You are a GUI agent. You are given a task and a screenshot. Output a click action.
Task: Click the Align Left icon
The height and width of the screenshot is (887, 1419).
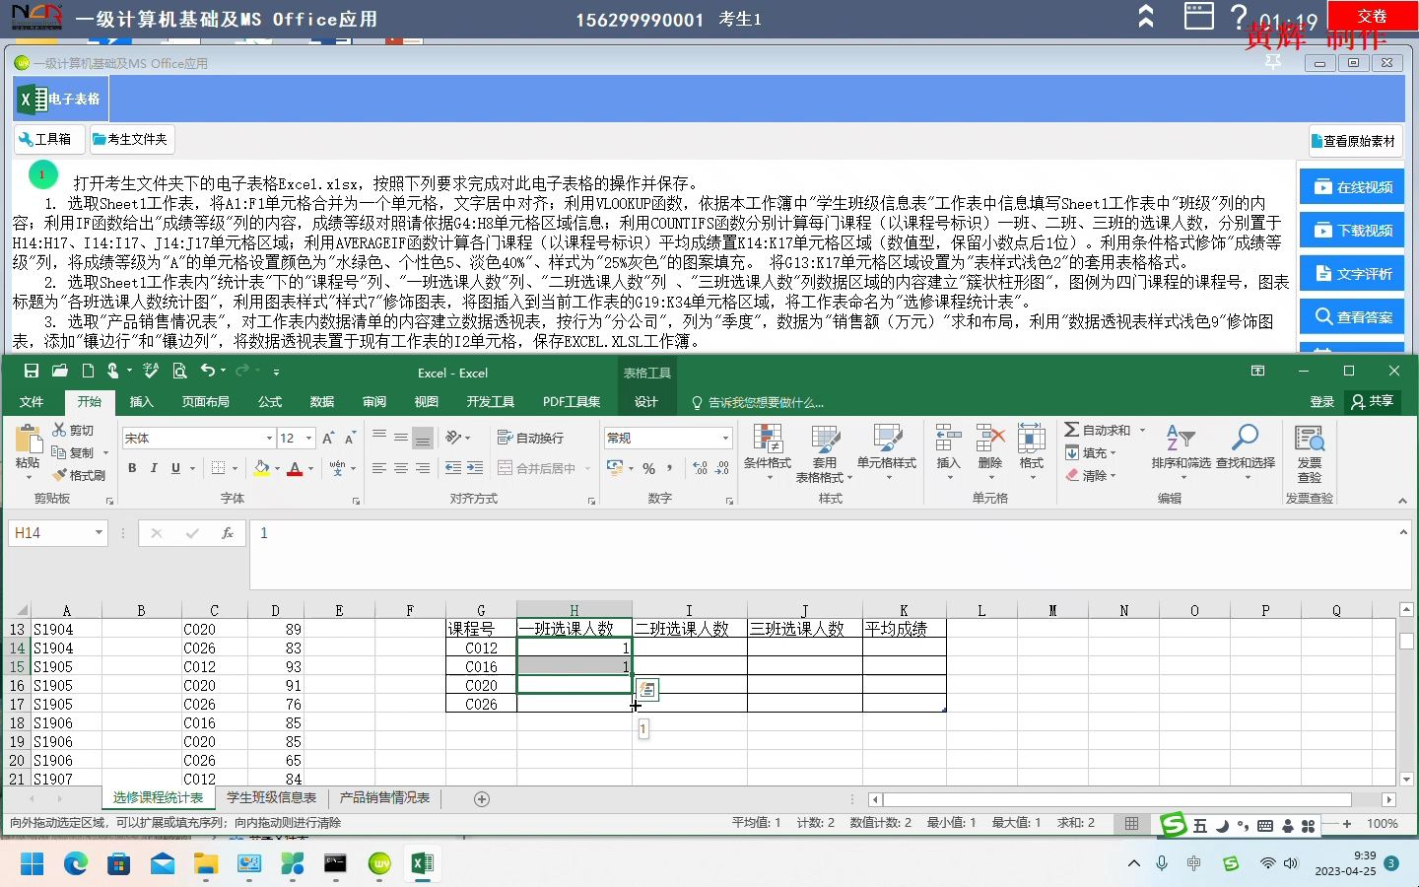pyautogui.click(x=379, y=468)
